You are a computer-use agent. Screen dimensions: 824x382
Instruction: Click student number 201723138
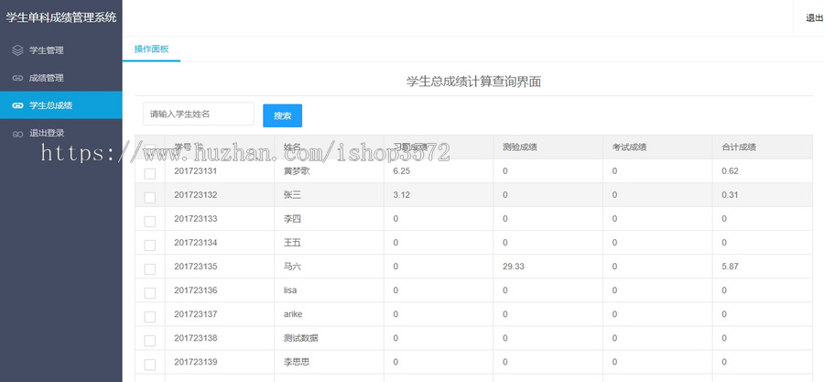(x=196, y=338)
